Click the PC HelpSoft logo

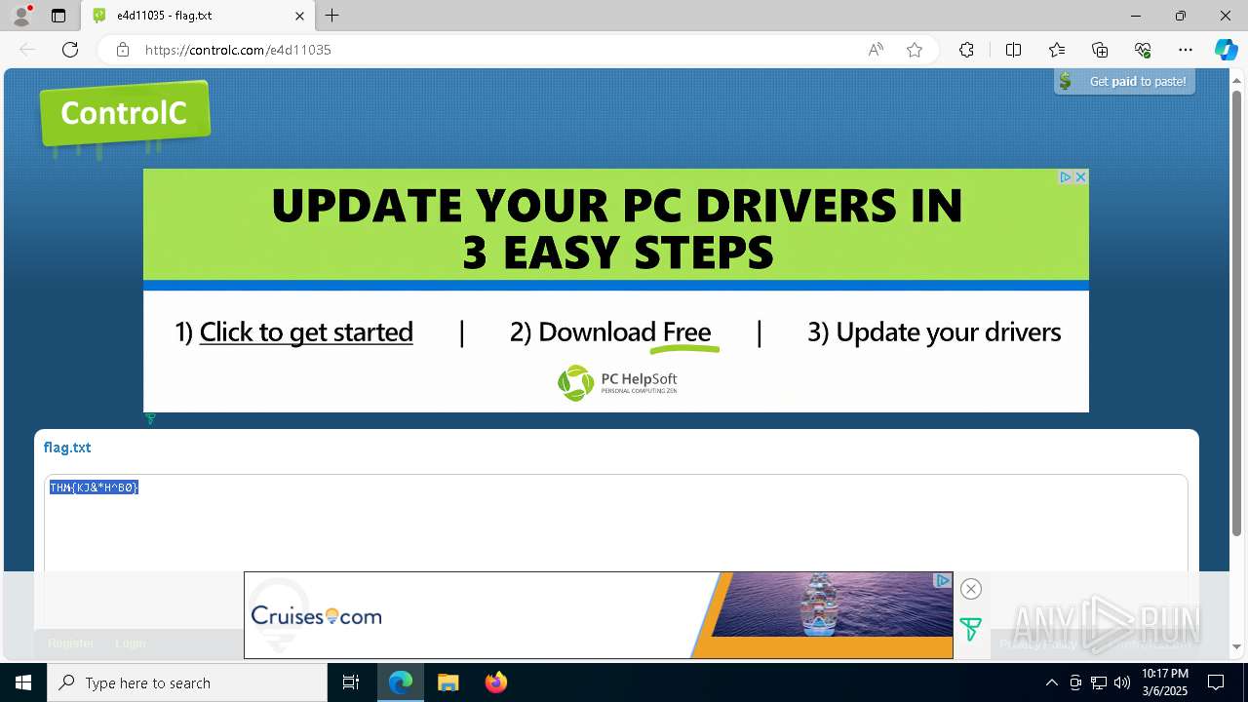tap(617, 382)
